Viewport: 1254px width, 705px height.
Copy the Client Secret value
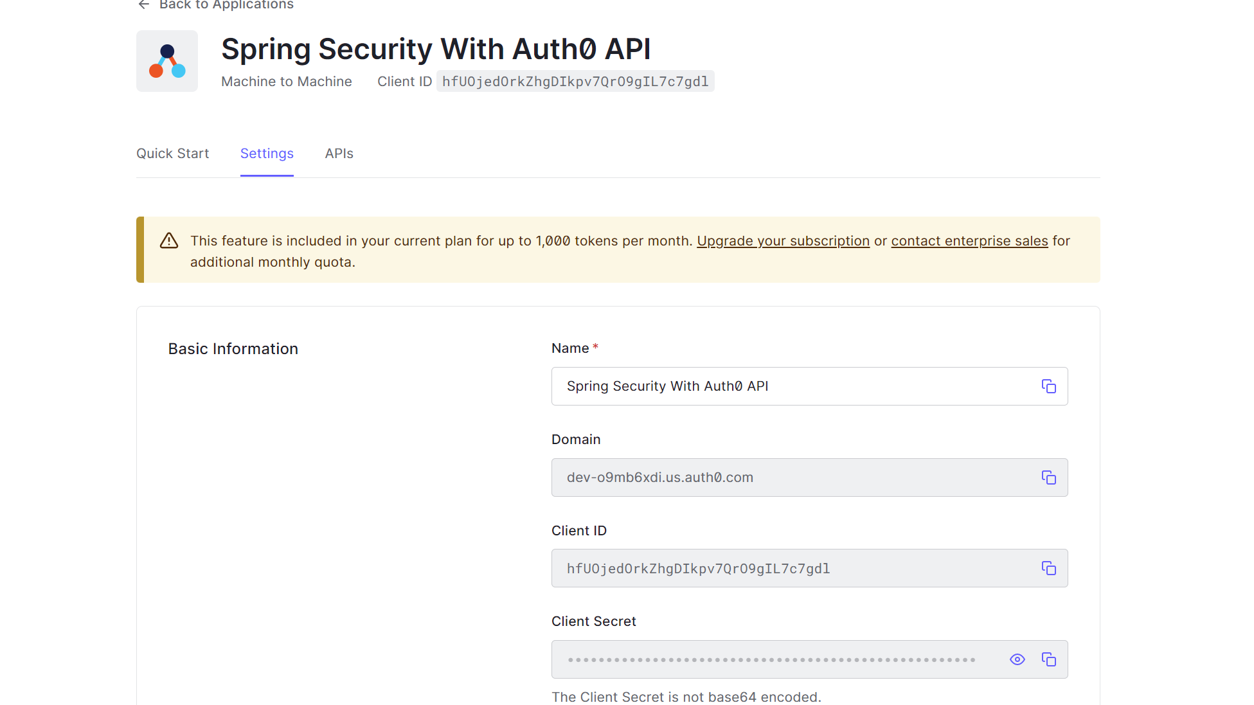pyautogui.click(x=1048, y=659)
